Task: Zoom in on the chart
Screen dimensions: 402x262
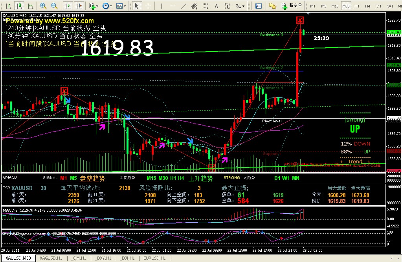Action: [x=43, y=6]
